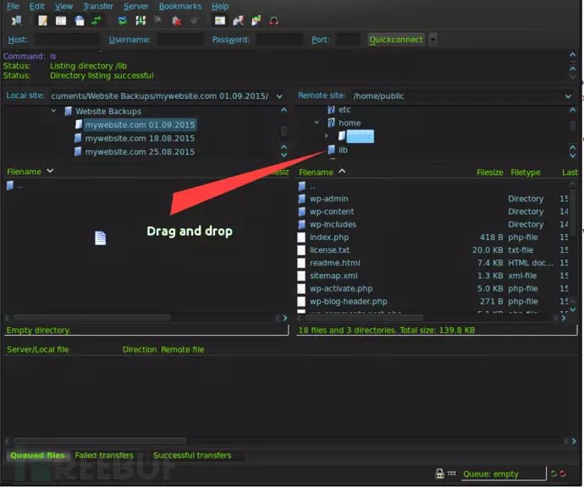The height and width of the screenshot is (487, 584).
Task: Click the wp-admin folder icon
Action: (301, 199)
